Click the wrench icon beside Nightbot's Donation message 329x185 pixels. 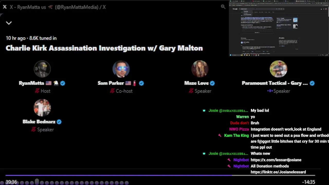pos(229,166)
